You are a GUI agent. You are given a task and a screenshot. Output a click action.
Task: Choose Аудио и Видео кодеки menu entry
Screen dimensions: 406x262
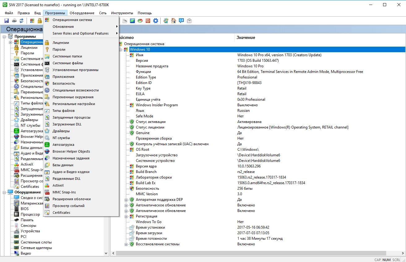81,172
